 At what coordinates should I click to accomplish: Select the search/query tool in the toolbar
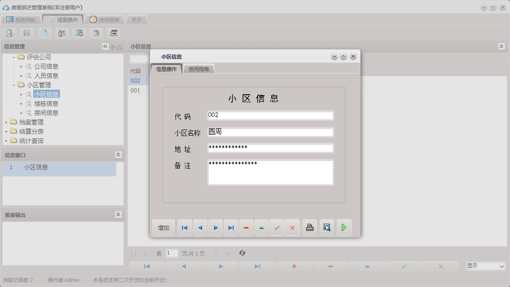click(9, 33)
